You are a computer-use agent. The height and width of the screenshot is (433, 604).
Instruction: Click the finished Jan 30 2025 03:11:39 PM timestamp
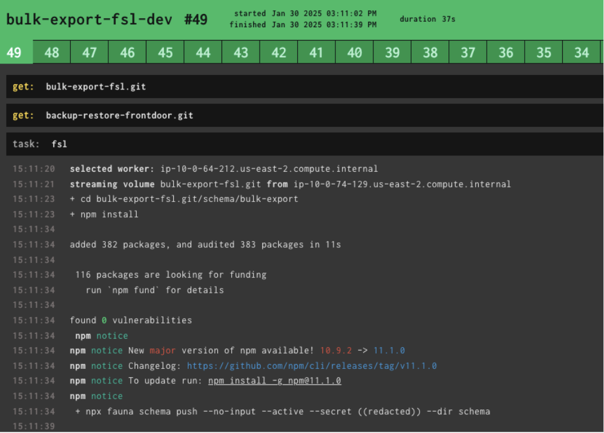pyautogui.click(x=303, y=25)
